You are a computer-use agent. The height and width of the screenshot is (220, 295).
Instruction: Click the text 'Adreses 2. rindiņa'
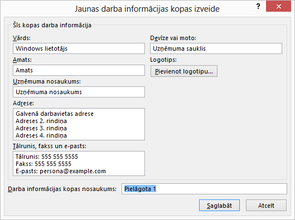coord(41,121)
